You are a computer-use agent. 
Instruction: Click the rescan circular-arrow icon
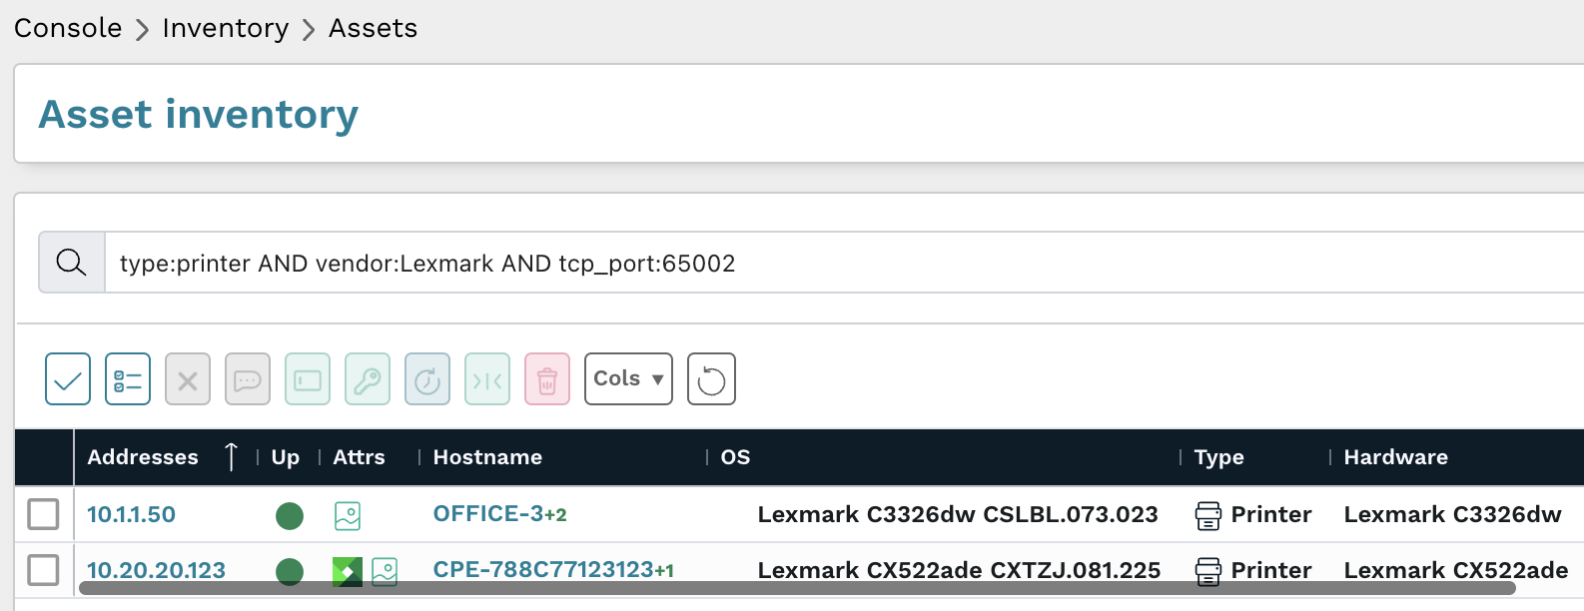[427, 378]
